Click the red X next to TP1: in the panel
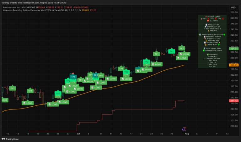241x142 pixels. (208, 19)
